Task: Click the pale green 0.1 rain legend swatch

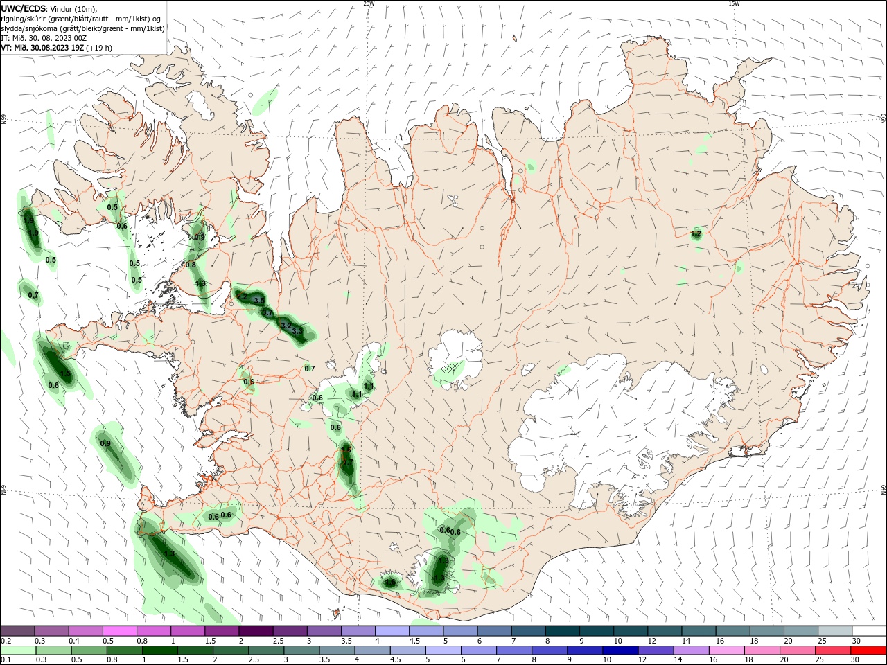Action: tap(19, 650)
